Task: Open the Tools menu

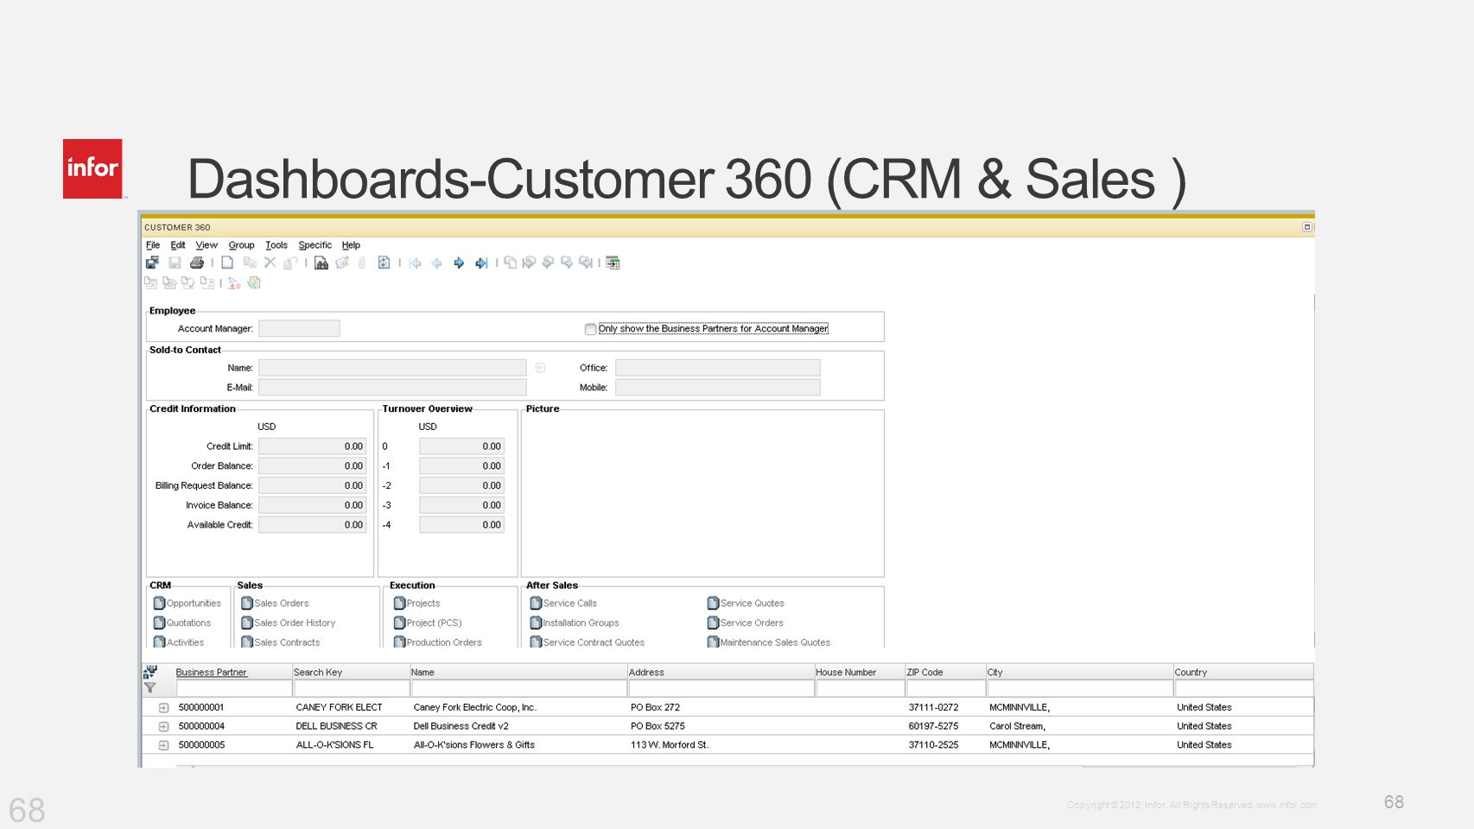Action: click(276, 245)
